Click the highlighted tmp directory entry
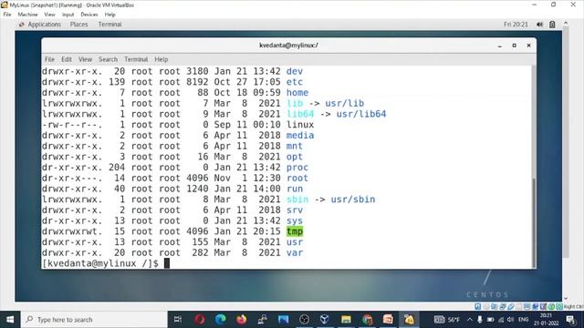The width and height of the screenshot is (584, 328). (x=295, y=231)
